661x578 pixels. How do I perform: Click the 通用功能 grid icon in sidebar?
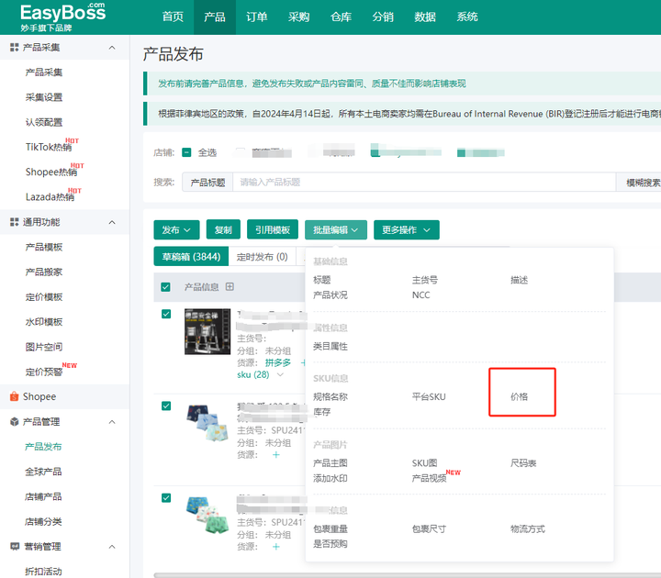(14, 222)
